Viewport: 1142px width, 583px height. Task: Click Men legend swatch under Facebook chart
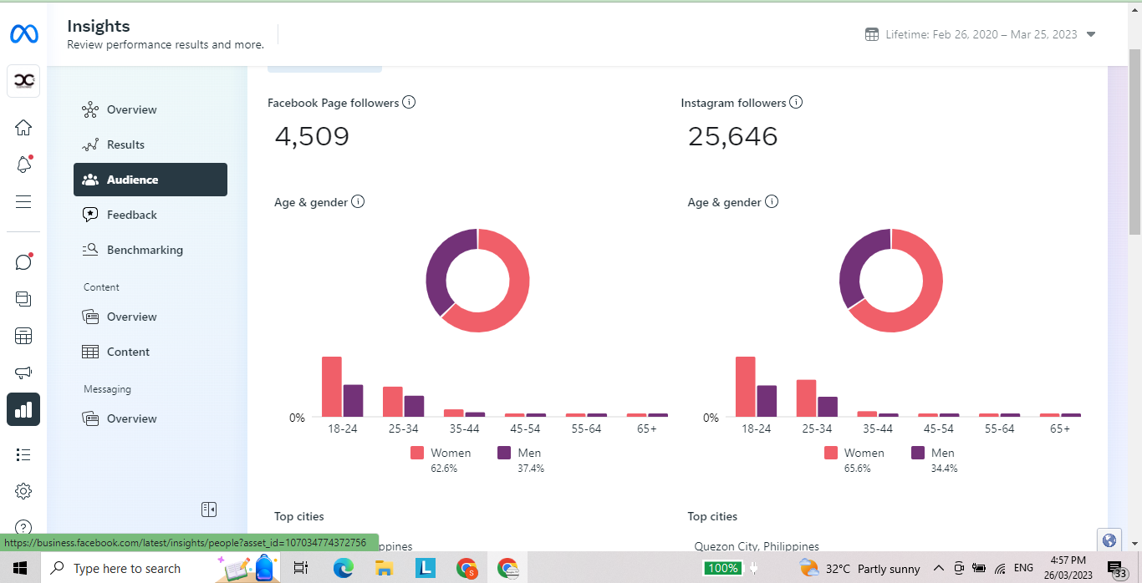click(x=504, y=453)
